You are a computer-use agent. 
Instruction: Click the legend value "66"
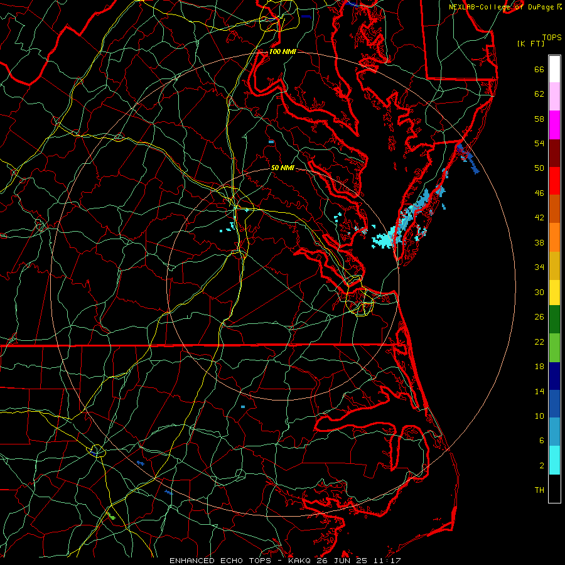[x=539, y=69]
